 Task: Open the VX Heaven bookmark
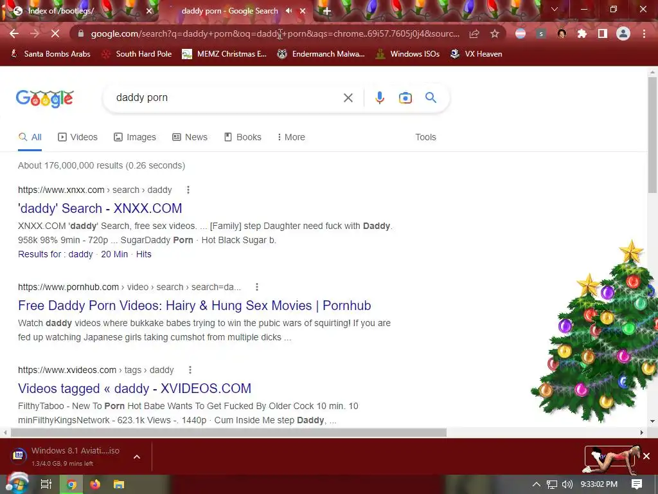point(476,54)
